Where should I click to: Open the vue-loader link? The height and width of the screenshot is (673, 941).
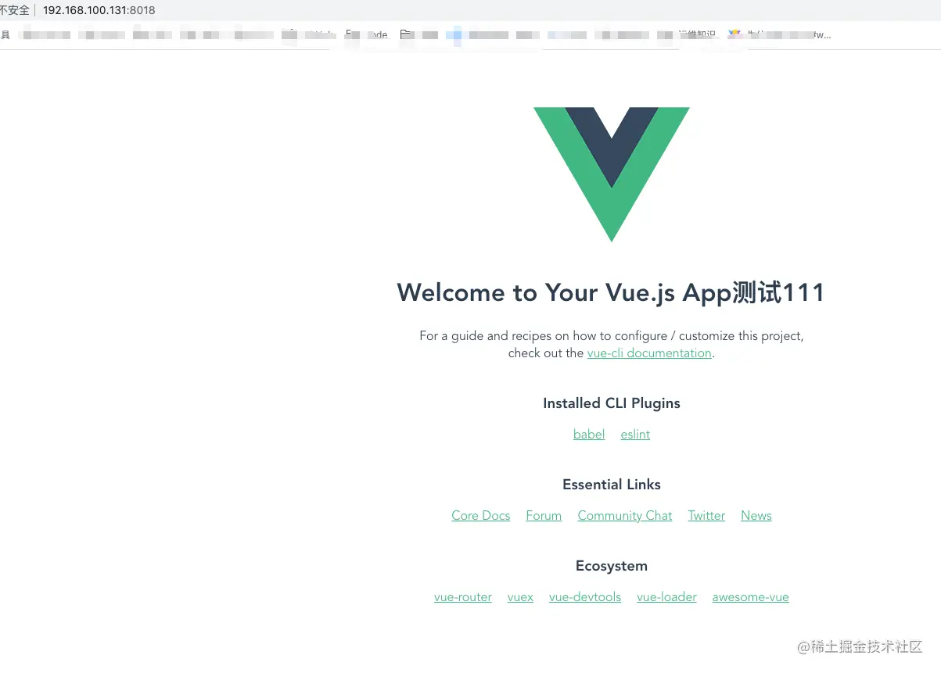click(x=666, y=597)
